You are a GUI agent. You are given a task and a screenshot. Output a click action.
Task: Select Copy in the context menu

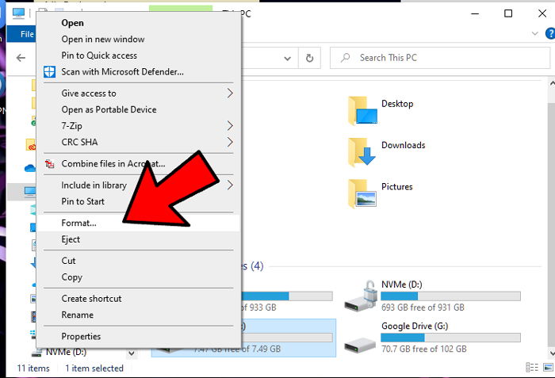[x=139, y=277]
